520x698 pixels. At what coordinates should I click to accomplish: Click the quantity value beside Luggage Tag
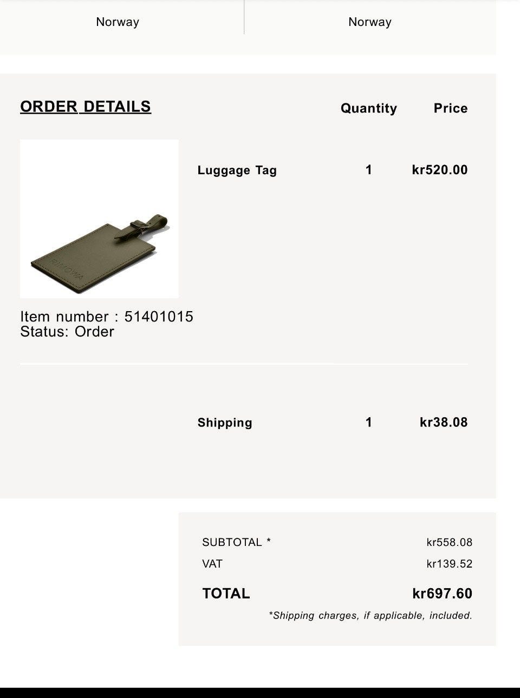[369, 170]
